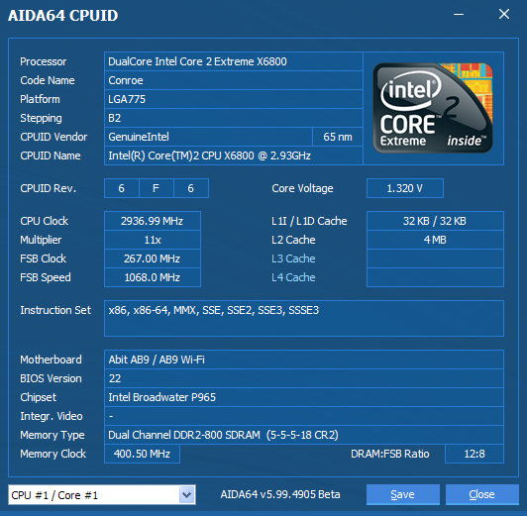
Task: Select the Abit AB9 motherboard field
Action: click(x=304, y=360)
